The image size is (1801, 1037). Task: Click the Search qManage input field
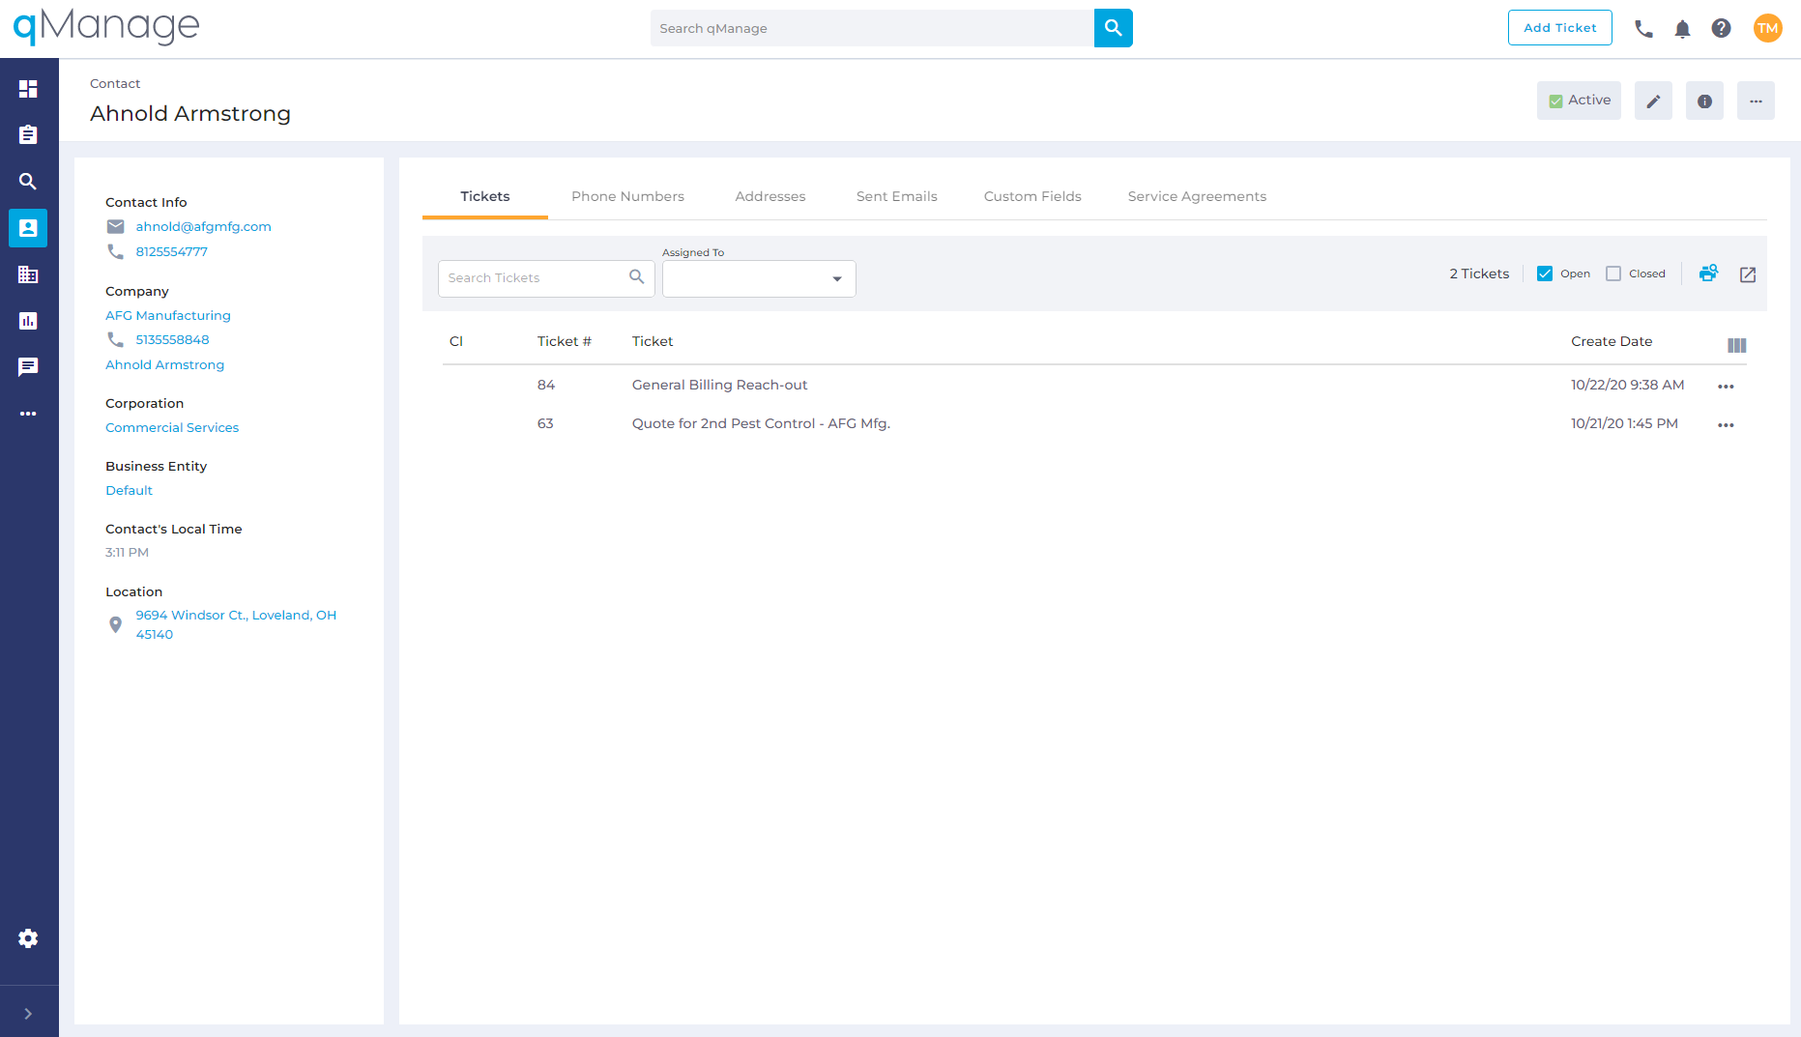coord(872,28)
